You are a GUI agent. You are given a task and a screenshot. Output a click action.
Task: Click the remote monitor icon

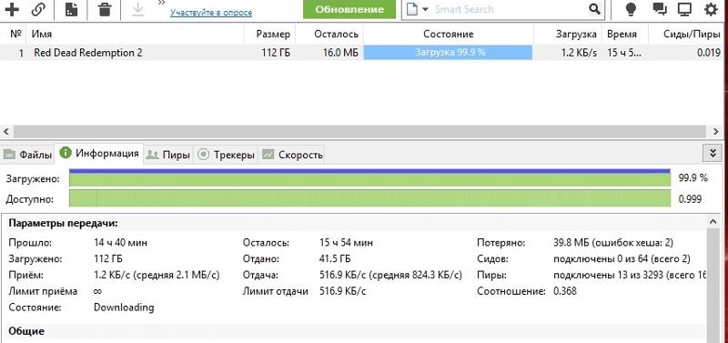point(684,9)
